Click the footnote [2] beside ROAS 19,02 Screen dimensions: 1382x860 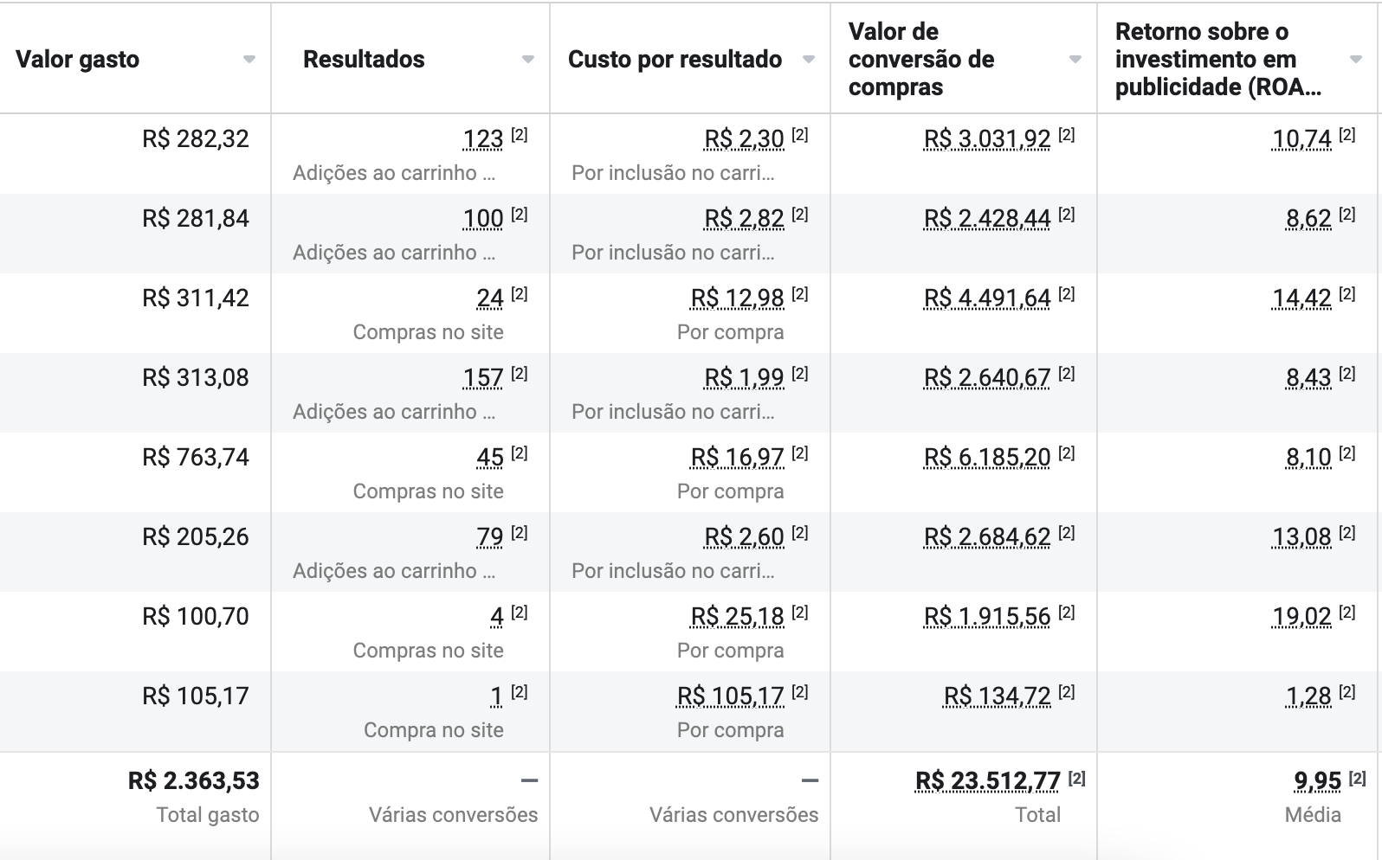click(x=1346, y=613)
